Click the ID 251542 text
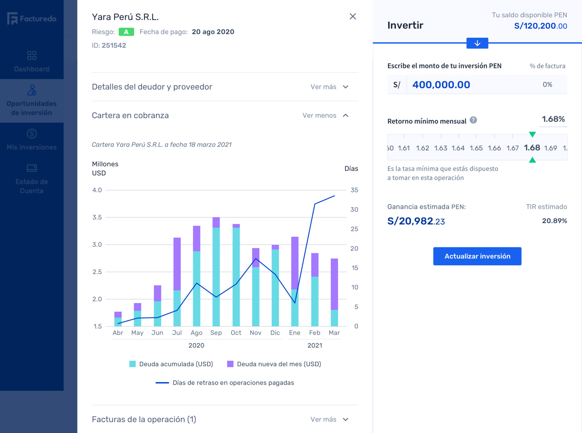The height and width of the screenshot is (433, 582). pyautogui.click(x=109, y=45)
